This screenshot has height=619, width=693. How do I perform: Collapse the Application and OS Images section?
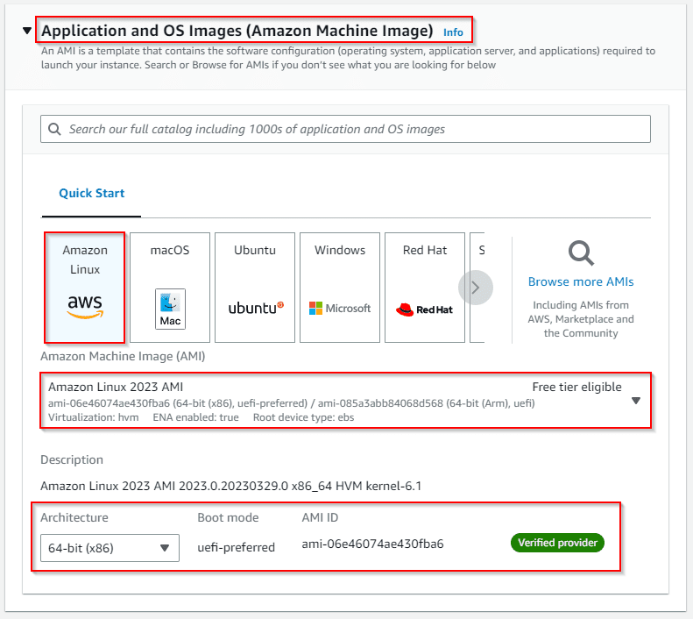[27, 32]
